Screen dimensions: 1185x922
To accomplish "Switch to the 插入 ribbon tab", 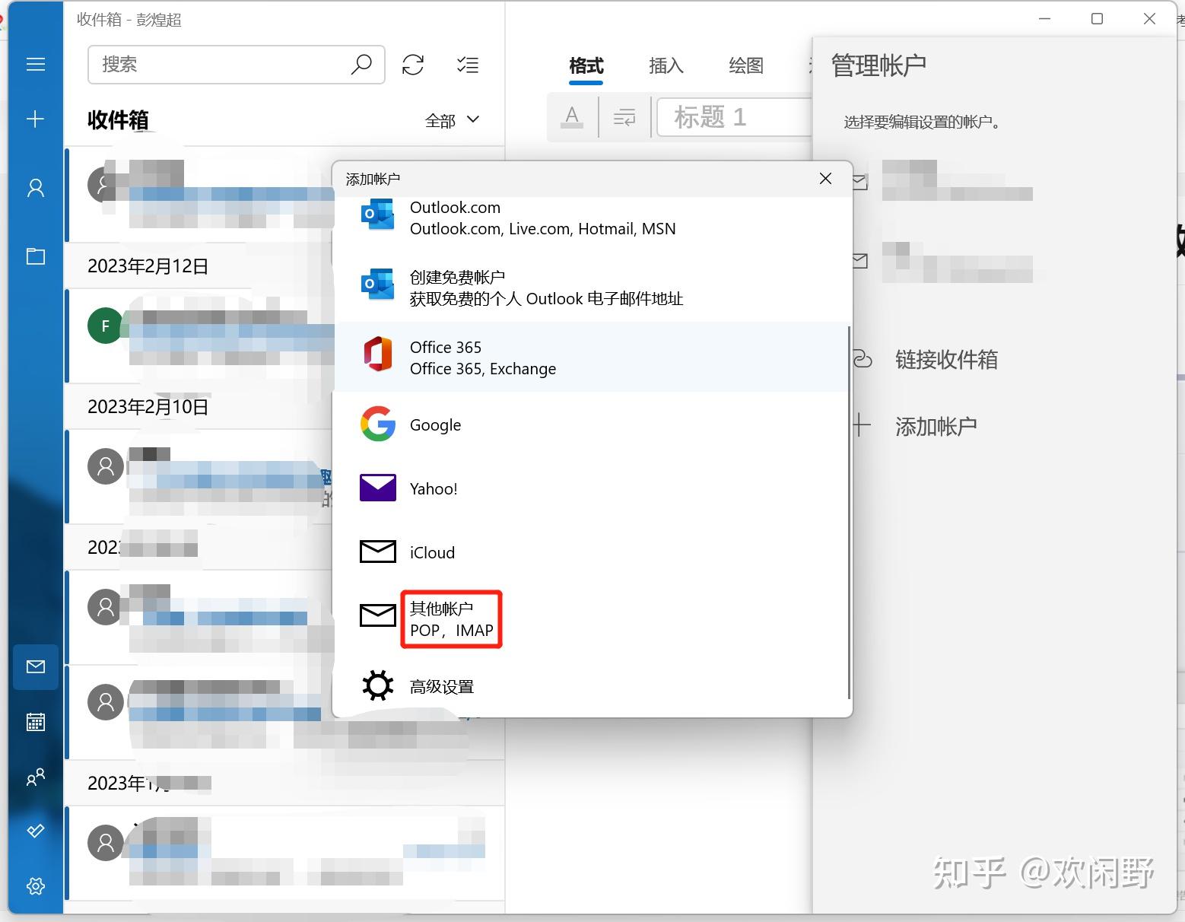I will (x=666, y=66).
